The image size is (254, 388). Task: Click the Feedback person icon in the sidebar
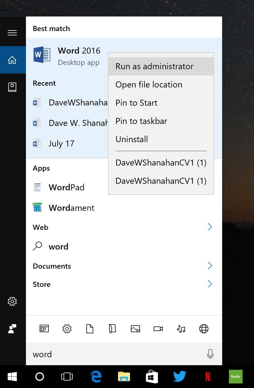12,329
